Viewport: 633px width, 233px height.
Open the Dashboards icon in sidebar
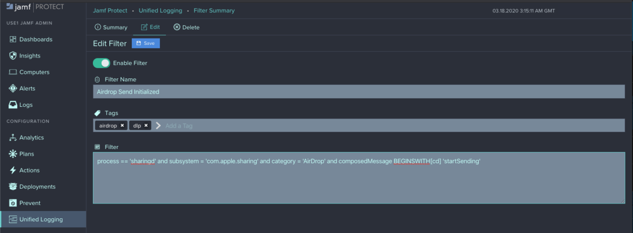tap(13, 40)
